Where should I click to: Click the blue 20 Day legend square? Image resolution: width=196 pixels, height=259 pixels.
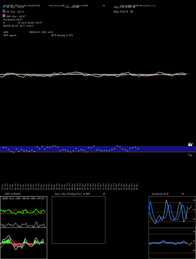(x=4, y=6)
